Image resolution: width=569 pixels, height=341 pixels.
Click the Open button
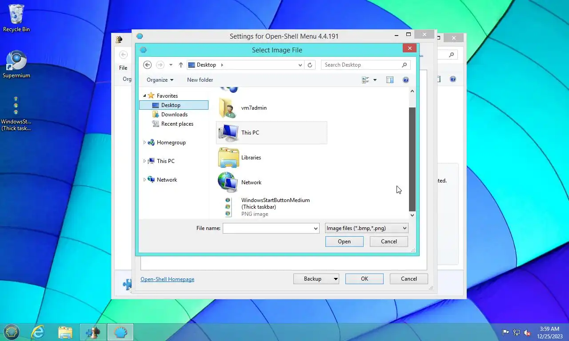click(x=344, y=242)
